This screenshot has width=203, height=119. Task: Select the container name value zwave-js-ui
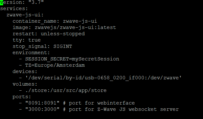tap(80, 21)
